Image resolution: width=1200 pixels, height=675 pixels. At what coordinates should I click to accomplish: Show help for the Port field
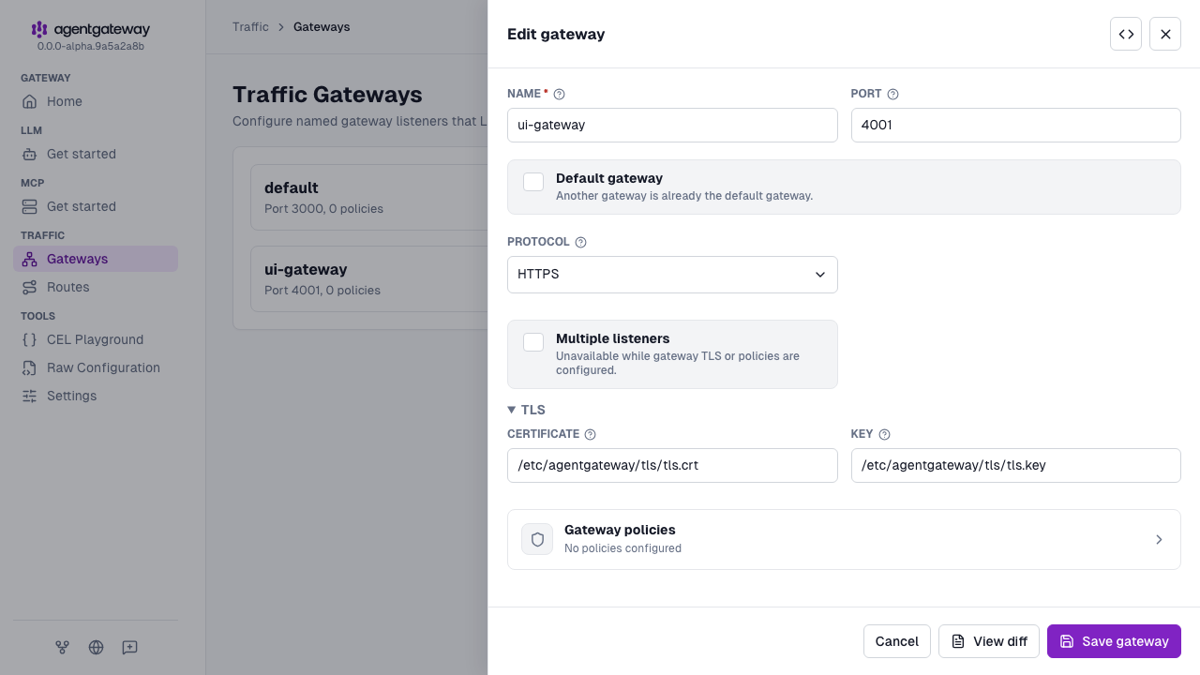coord(892,94)
